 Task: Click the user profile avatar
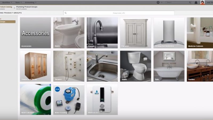[x=203, y=2]
